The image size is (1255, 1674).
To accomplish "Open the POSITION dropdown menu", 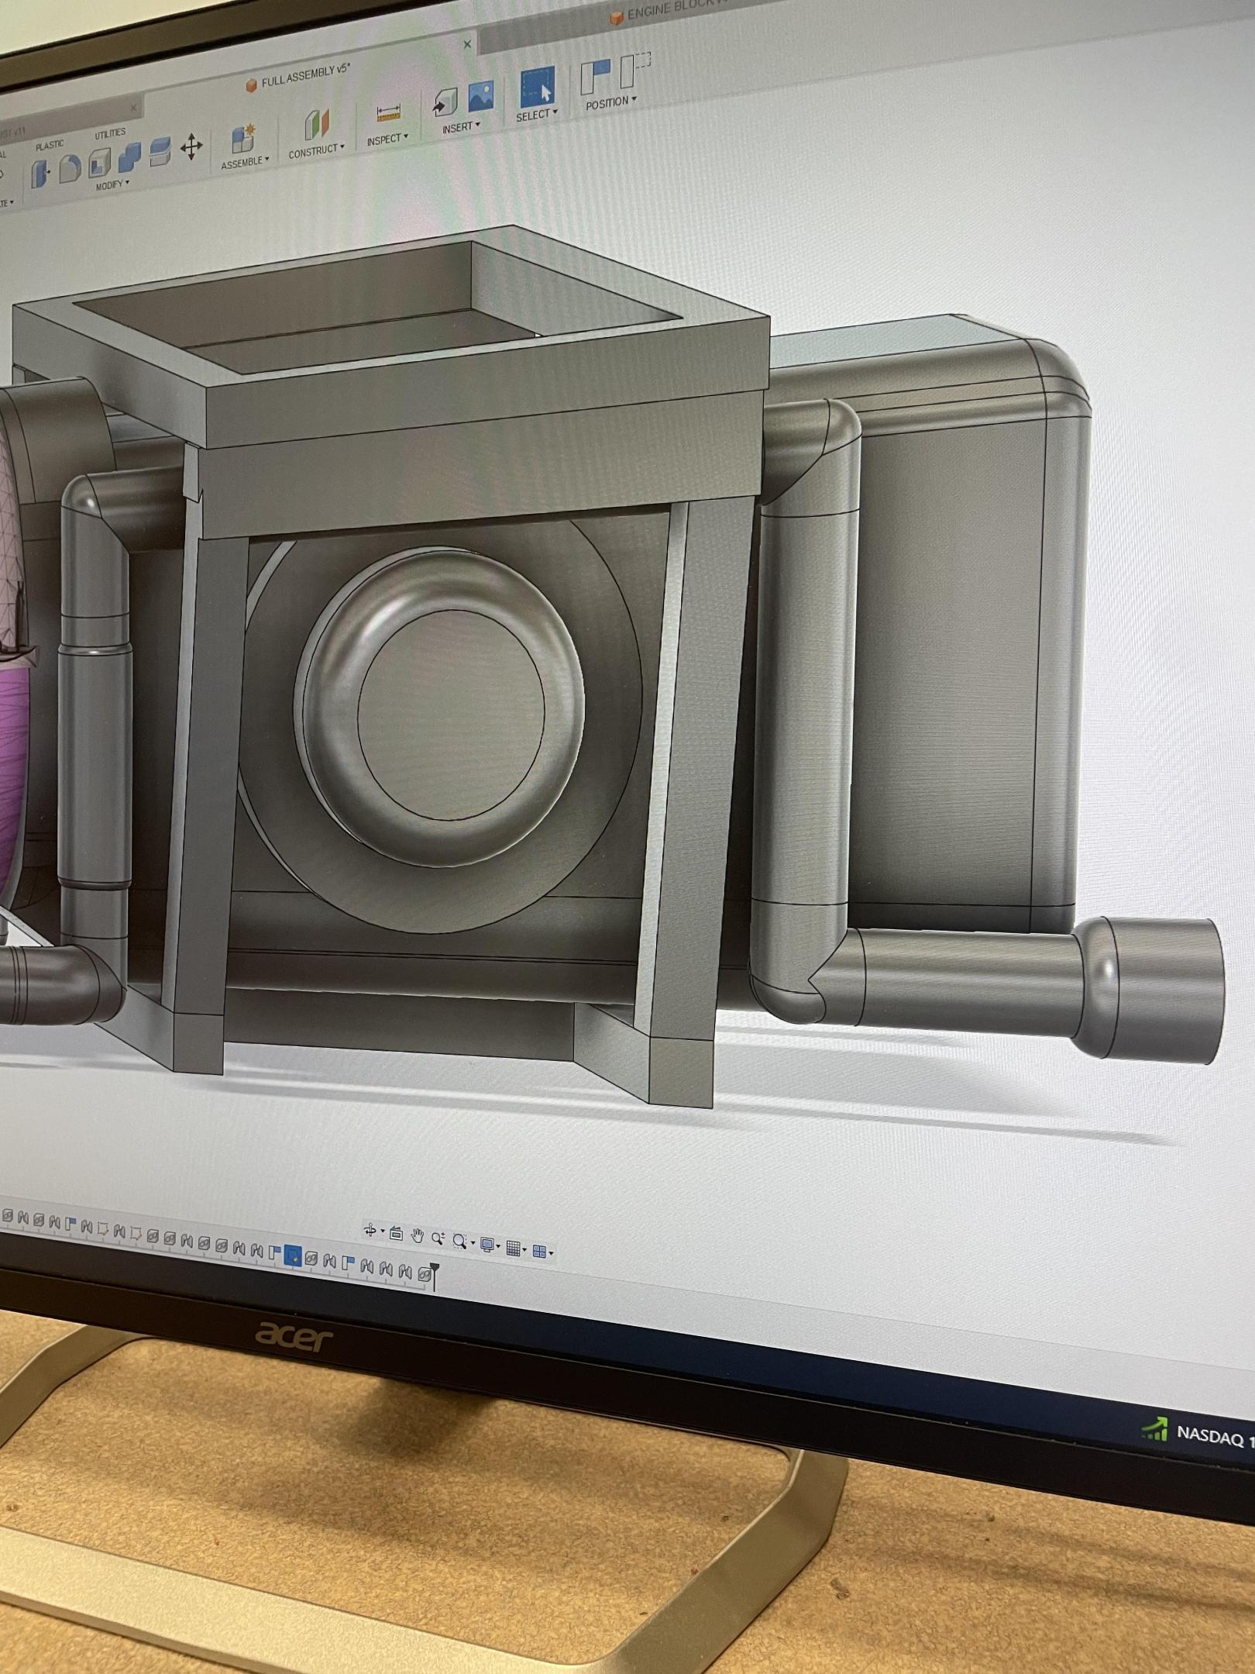I will 611,102.
